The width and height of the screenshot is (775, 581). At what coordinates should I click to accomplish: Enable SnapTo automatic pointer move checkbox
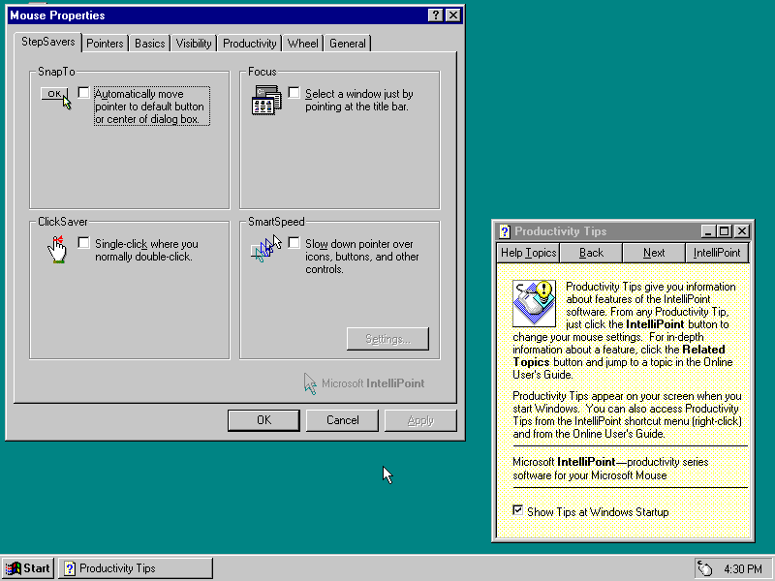point(83,92)
